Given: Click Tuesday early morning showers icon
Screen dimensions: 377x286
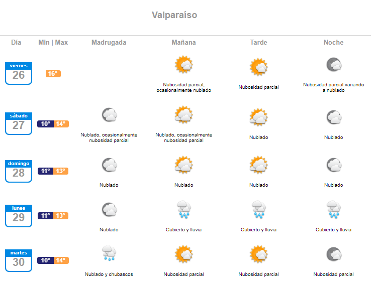Looking at the screenshot, I should coord(109,253).
